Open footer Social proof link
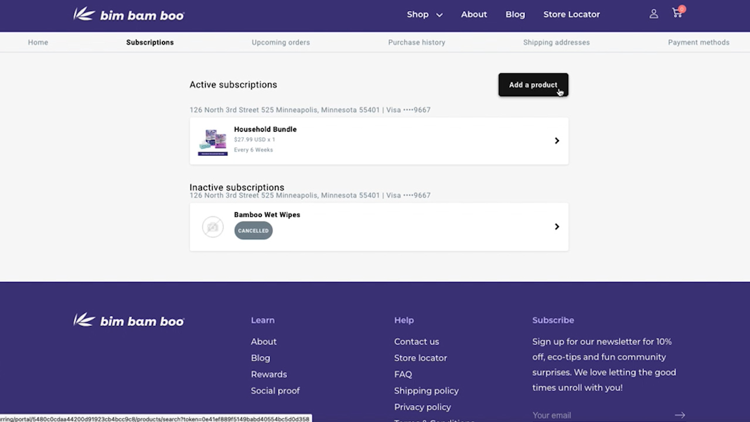The width and height of the screenshot is (750, 422). (x=275, y=391)
